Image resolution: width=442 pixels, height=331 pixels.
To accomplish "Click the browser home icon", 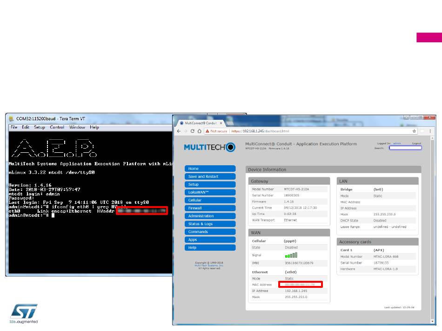I will pos(199,131).
